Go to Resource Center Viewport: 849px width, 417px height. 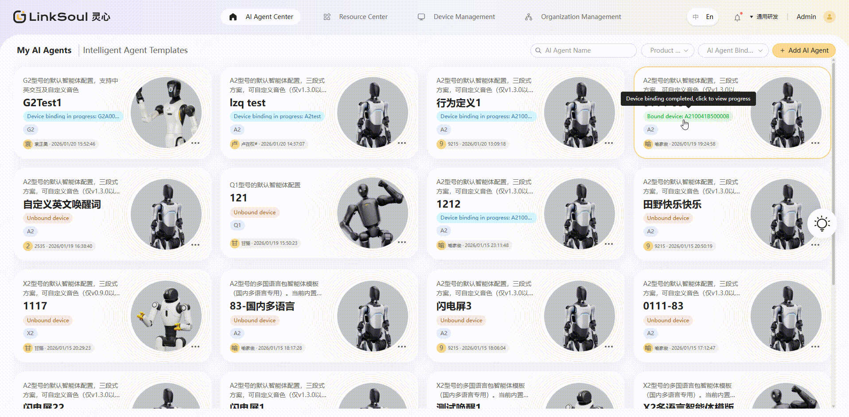pyautogui.click(x=356, y=17)
